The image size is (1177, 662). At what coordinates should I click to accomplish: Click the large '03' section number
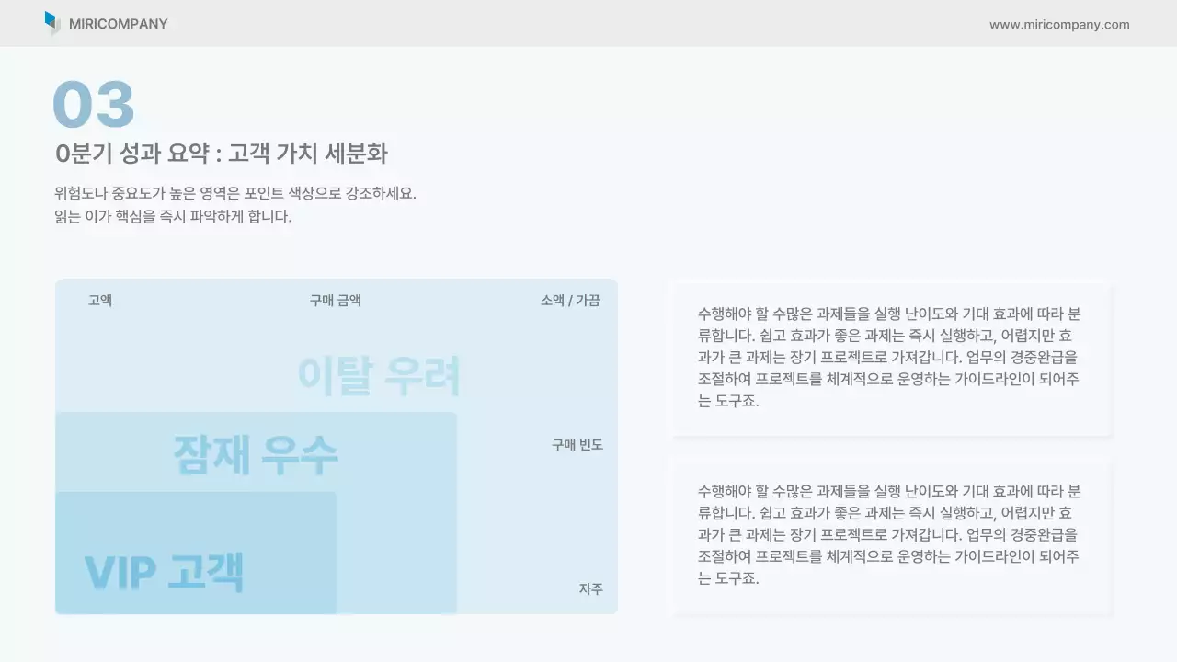(x=94, y=104)
